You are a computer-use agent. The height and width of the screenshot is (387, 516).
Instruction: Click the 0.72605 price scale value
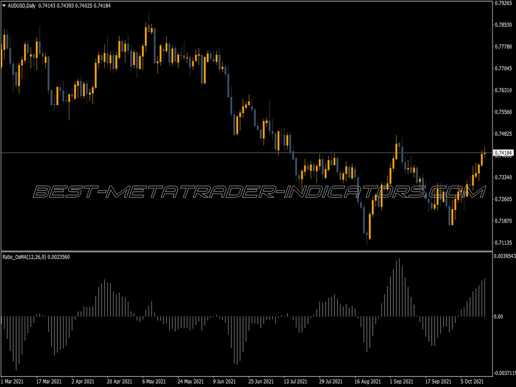pyautogui.click(x=504, y=199)
